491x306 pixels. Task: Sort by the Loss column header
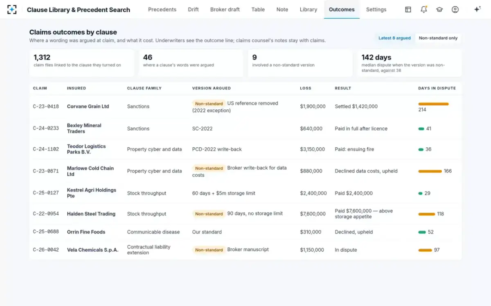pyautogui.click(x=306, y=88)
